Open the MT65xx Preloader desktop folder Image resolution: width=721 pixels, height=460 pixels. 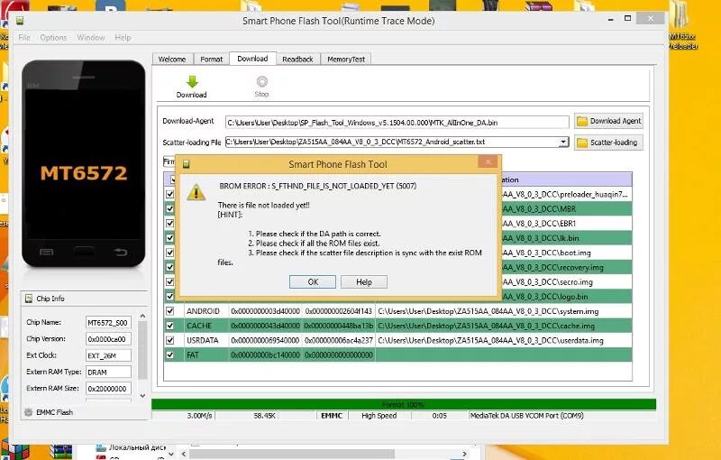(682, 25)
